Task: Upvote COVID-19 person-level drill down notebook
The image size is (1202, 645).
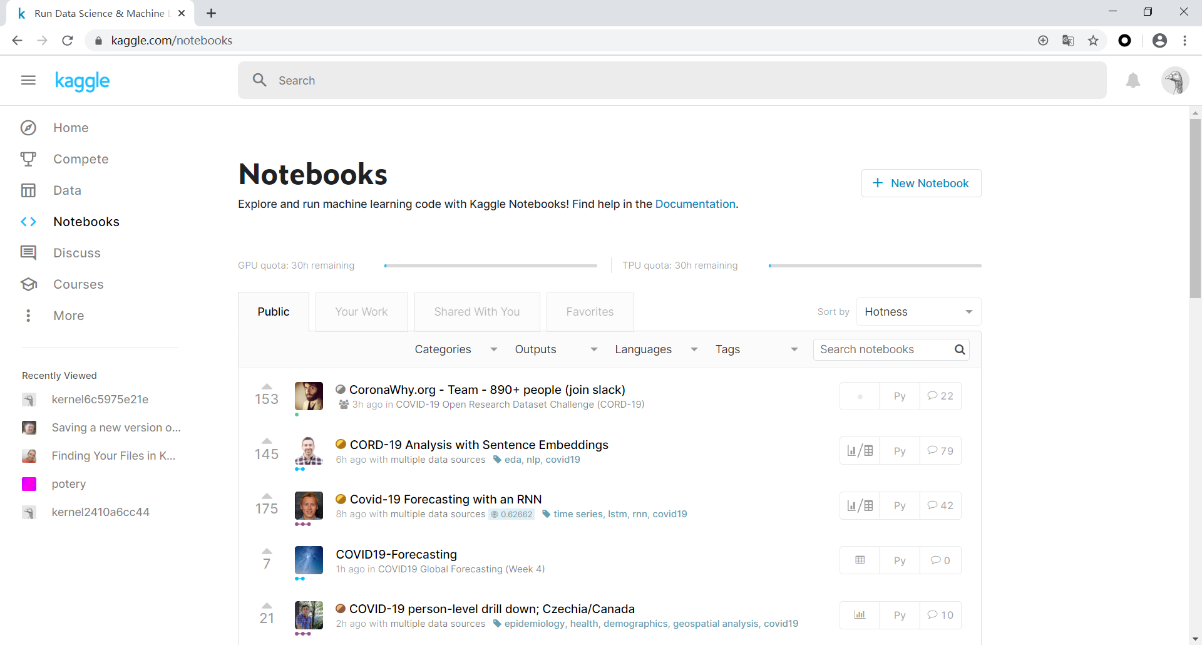Action: coord(267,605)
